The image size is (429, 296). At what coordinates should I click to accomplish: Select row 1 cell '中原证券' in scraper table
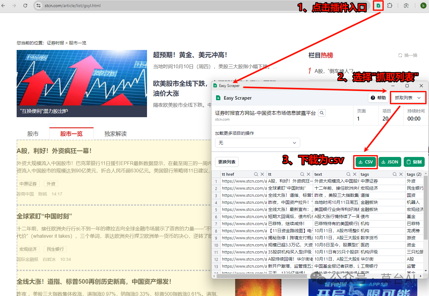382,181
